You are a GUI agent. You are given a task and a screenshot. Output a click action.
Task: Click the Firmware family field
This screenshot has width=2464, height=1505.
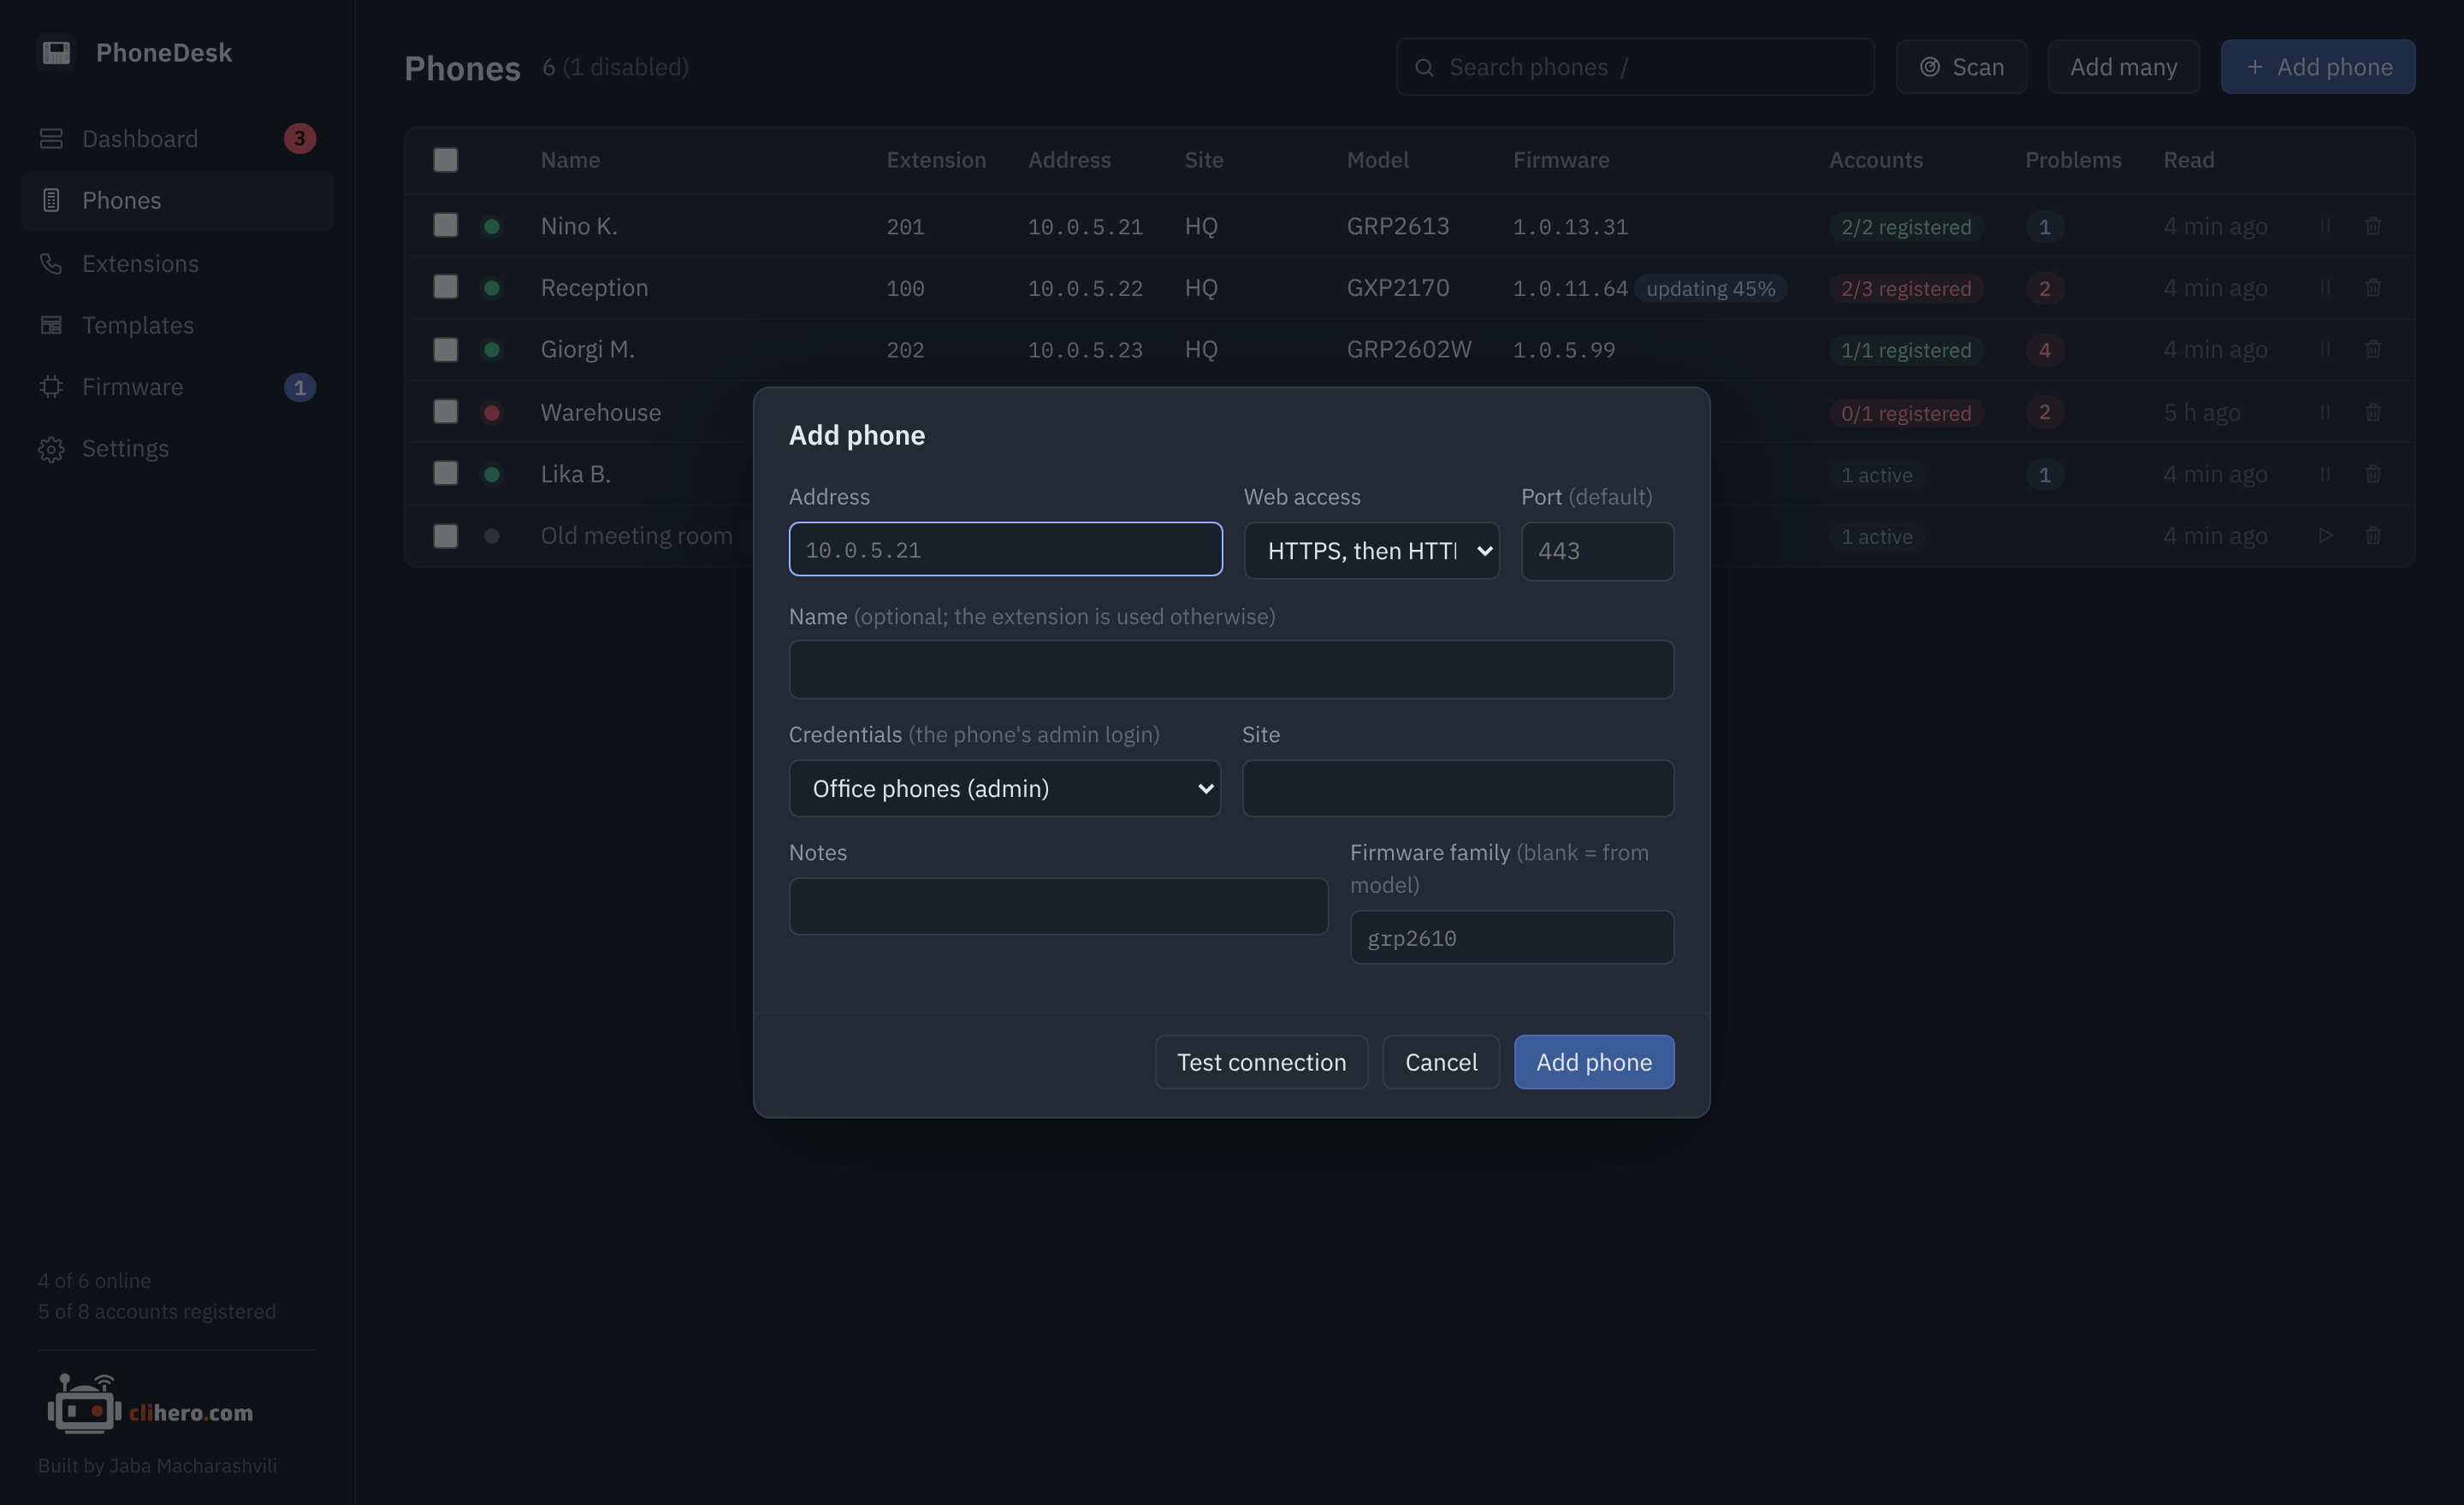tap(1512, 937)
